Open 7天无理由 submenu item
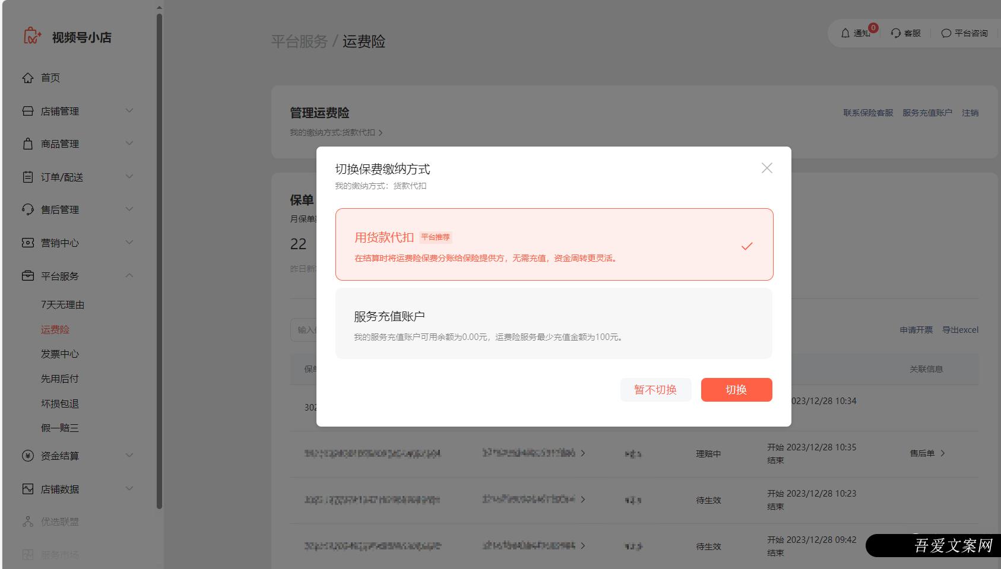The width and height of the screenshot is (1001, 569). click(62, 304)
